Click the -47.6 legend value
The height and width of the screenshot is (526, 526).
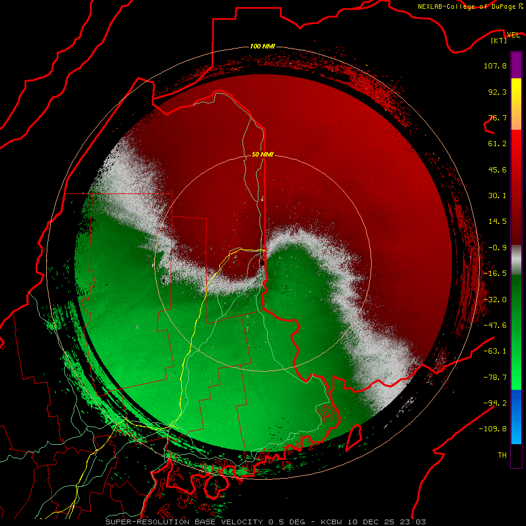click(x=495, y=326)
